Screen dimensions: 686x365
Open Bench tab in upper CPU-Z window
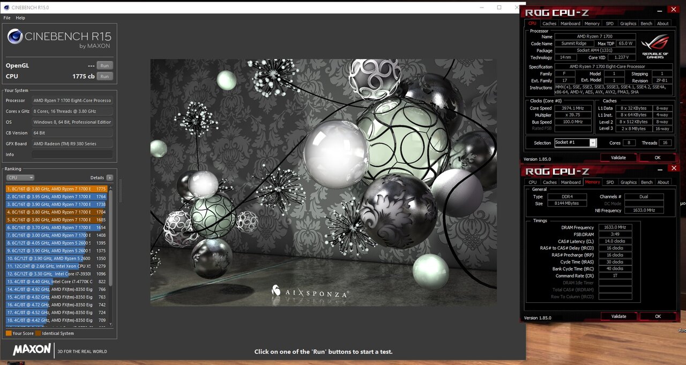pos(647,24)
